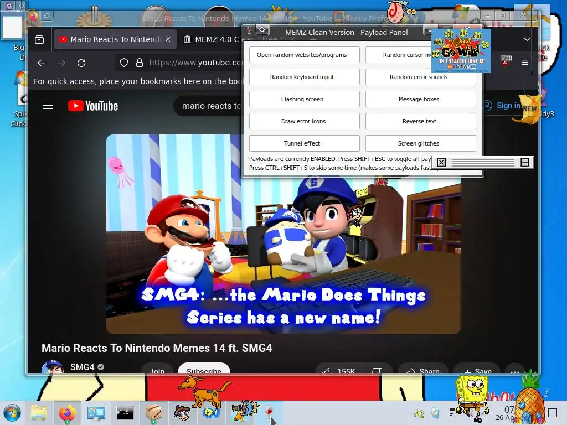Click the Subscribe button
Image resolution: width=567 pixels, height=425 pixels.
[204, 369]
